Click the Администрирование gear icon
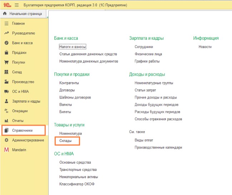Viewport: 232px width, 195px height. [6, 140]
